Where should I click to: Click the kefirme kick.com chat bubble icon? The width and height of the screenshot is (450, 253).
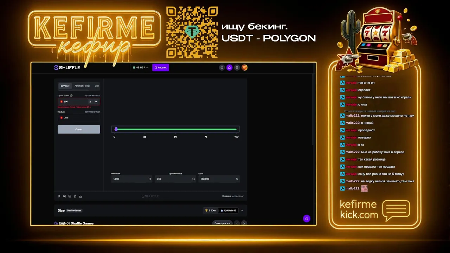pos(396,210)
